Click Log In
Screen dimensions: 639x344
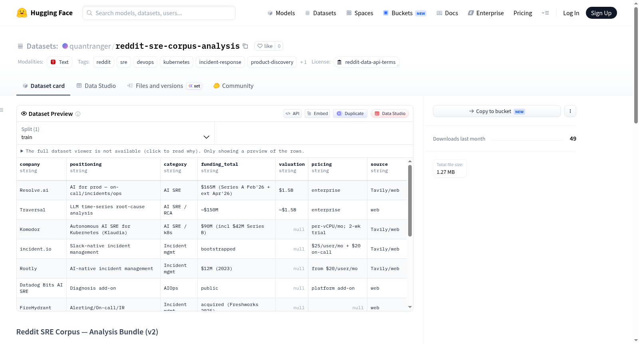point(571,13)
